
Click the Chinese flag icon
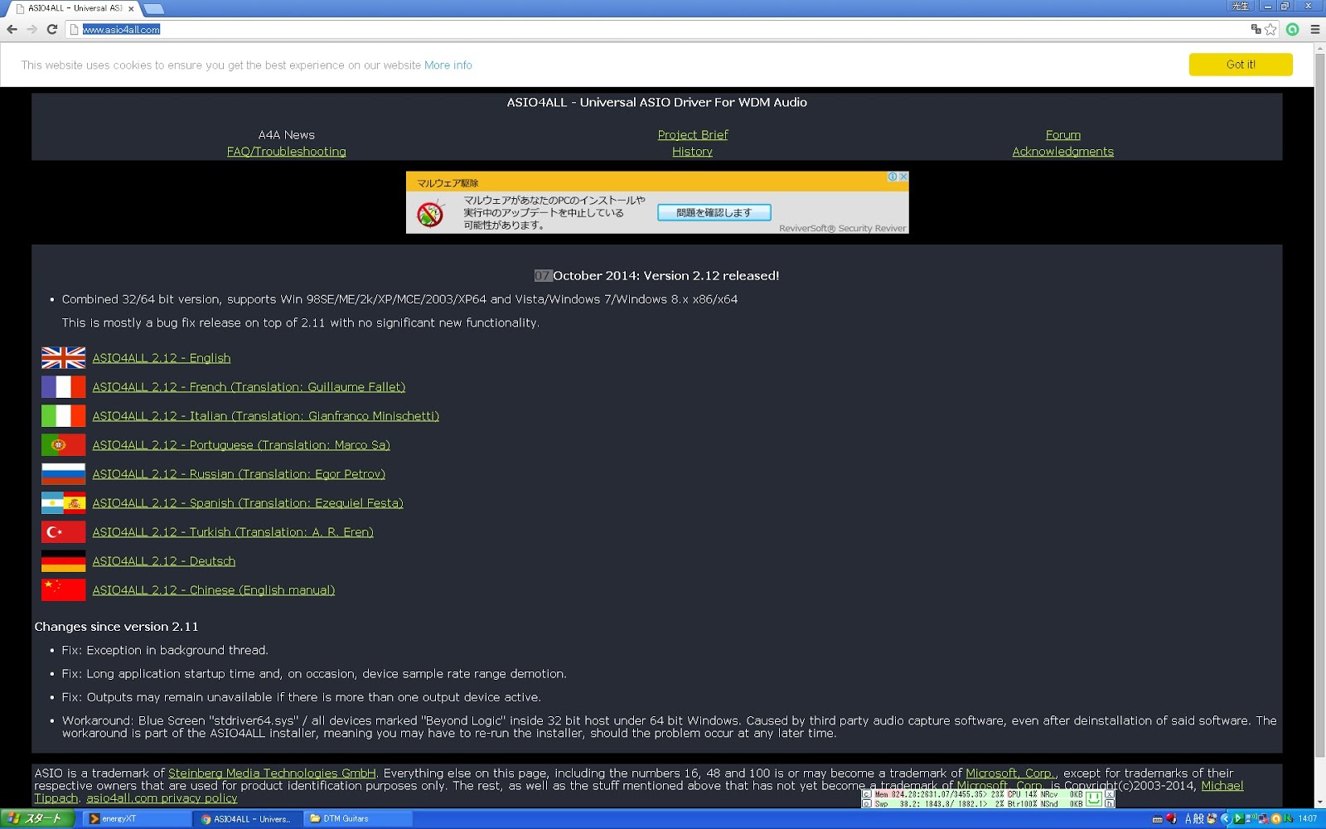63,590
